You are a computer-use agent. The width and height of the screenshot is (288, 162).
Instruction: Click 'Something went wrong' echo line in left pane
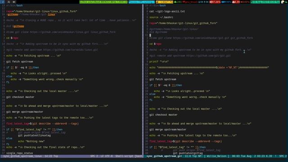(x=47, y=79)
